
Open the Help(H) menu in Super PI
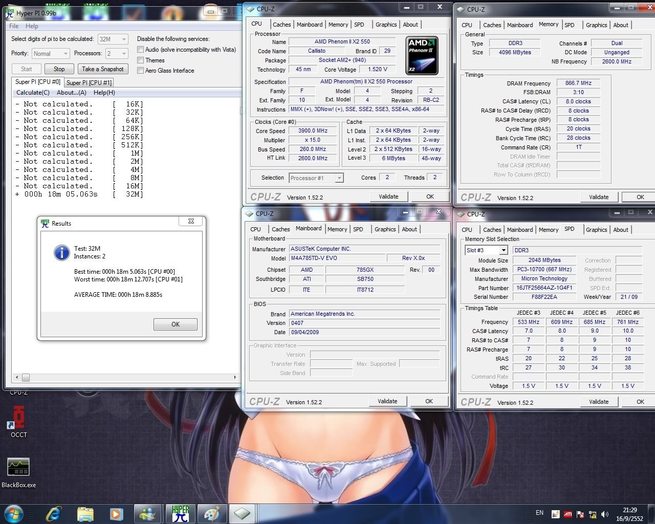[104, 93]
